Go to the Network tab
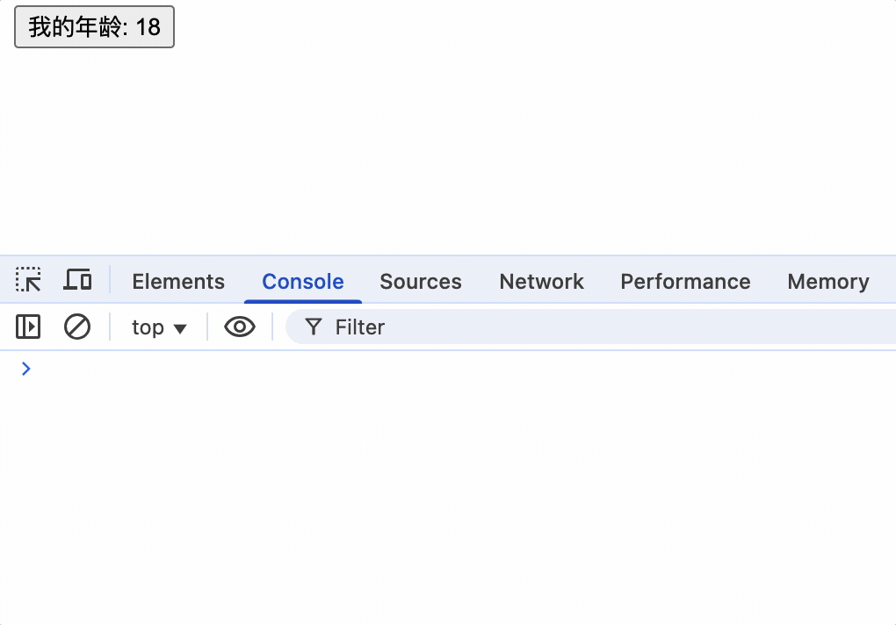This screenshot has width=896, height=625. click(x=542, y=282)
